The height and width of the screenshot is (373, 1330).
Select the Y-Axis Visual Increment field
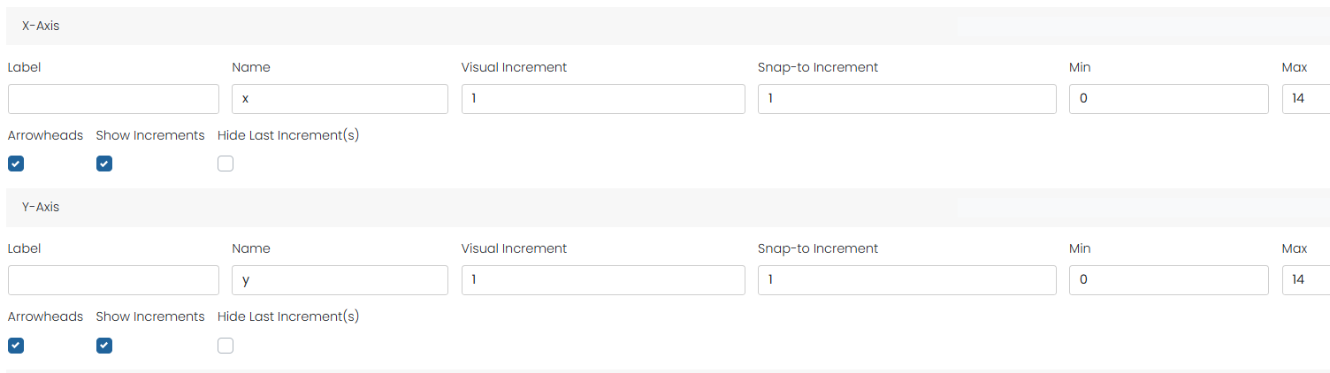point(603,280)
